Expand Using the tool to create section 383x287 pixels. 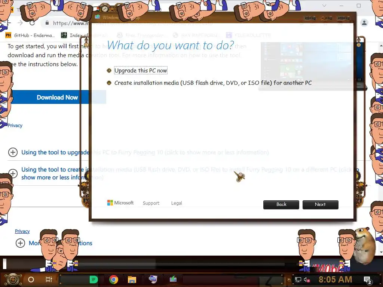(13, 173)
